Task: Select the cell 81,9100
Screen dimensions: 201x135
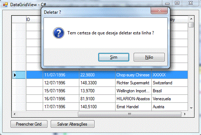Action: [x=97, y=98]
